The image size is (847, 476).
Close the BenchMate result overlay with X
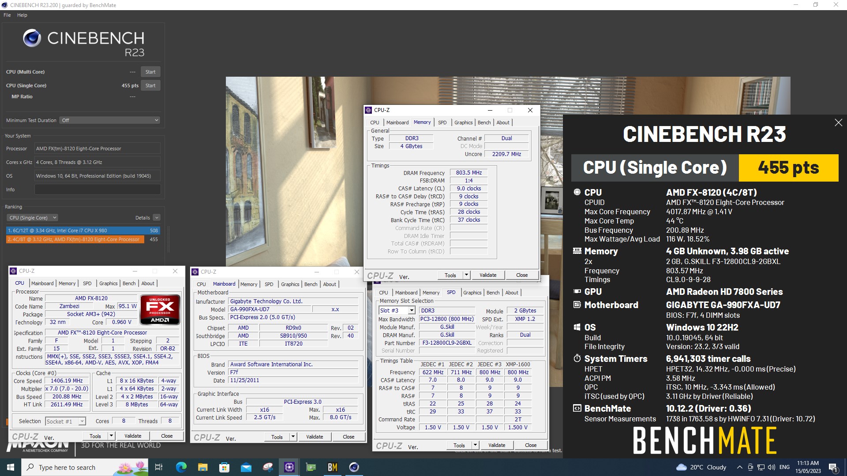[838, 123]
